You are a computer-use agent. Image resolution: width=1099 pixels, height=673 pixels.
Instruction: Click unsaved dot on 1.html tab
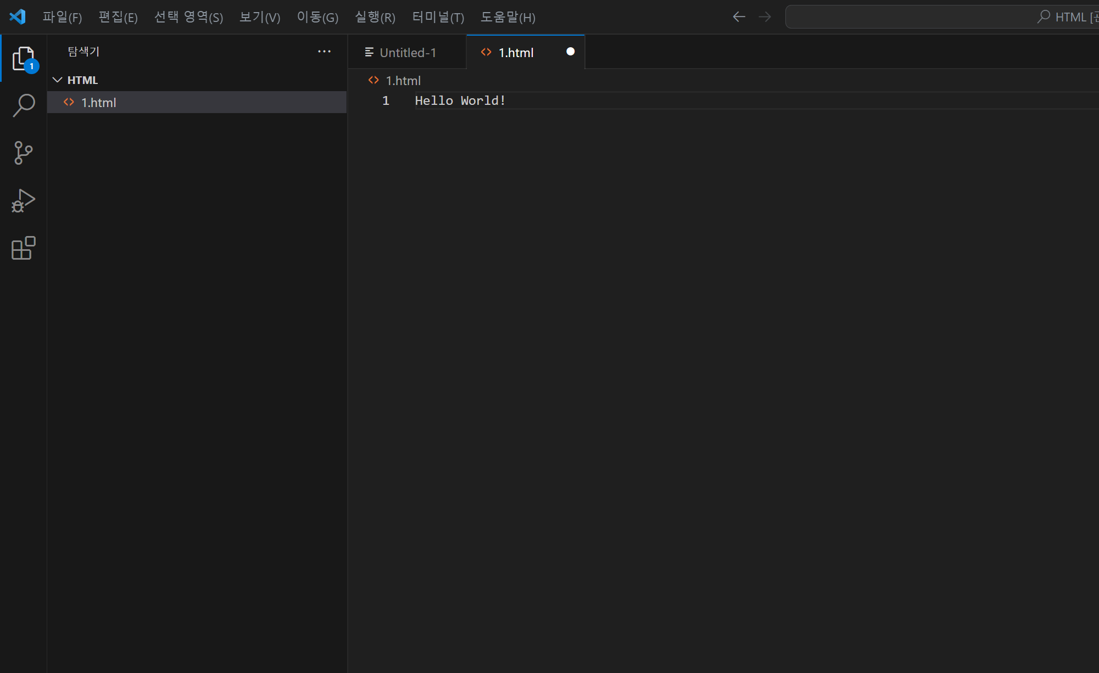pyautogui.click(x=570, y=52)
